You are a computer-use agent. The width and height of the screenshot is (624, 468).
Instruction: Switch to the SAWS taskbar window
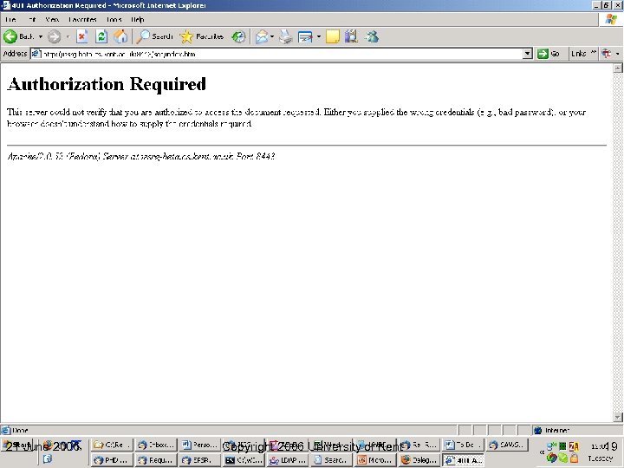507,445
